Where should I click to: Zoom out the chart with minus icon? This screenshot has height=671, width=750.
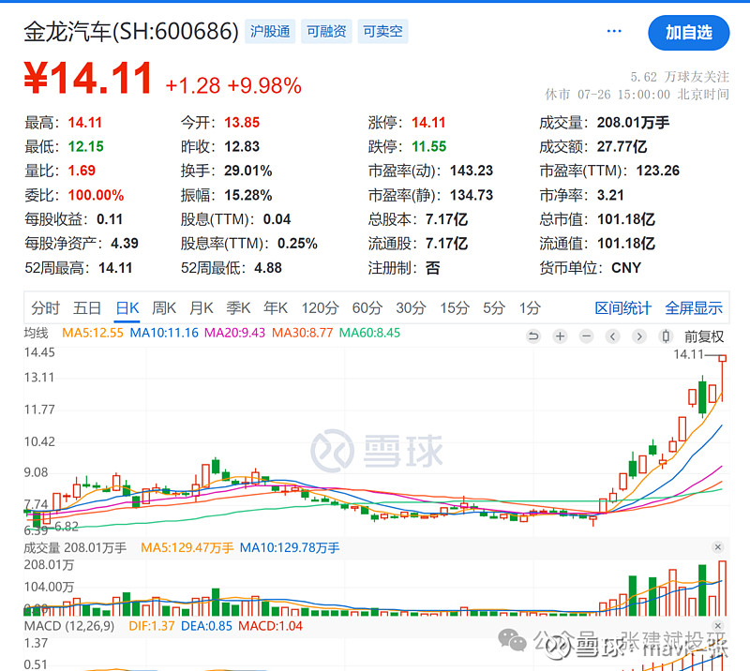pos(587,336)
